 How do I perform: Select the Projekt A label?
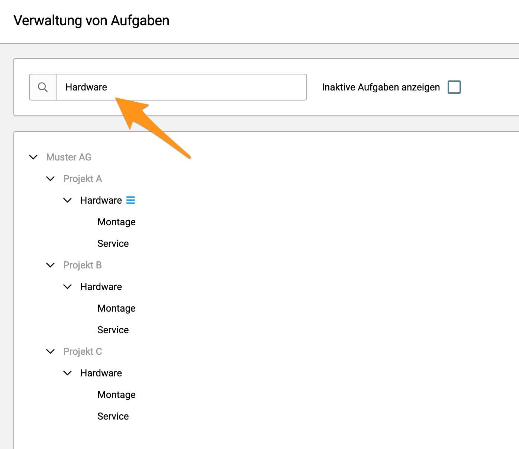pyautogui.click(x=83, y=179)
